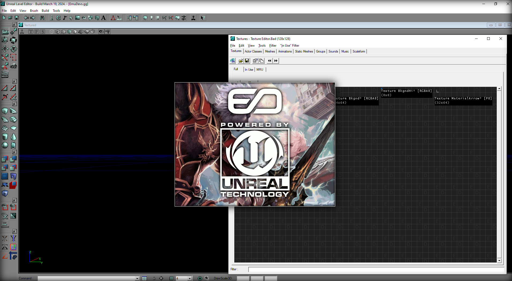
Task: Save texture package via browser floppy icon
Action: click(247, 61)
